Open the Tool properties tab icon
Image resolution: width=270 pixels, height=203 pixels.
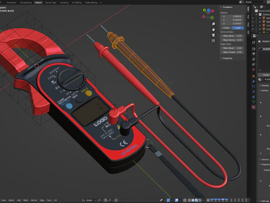tap(254, 42)
